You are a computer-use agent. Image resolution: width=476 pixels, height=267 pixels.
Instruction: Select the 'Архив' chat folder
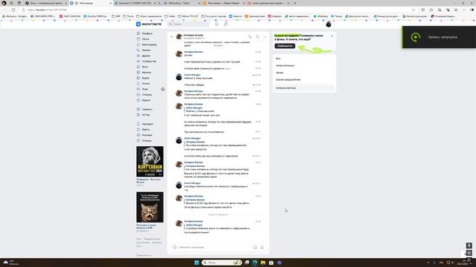tap(304, 73)
